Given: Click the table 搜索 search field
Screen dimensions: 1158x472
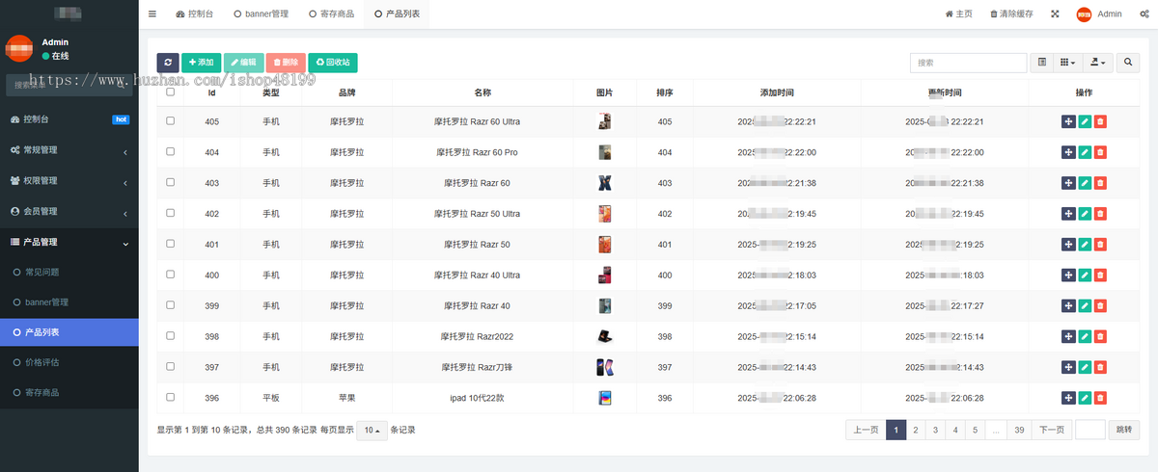Looking at the screenshot, I should (968, 63).
